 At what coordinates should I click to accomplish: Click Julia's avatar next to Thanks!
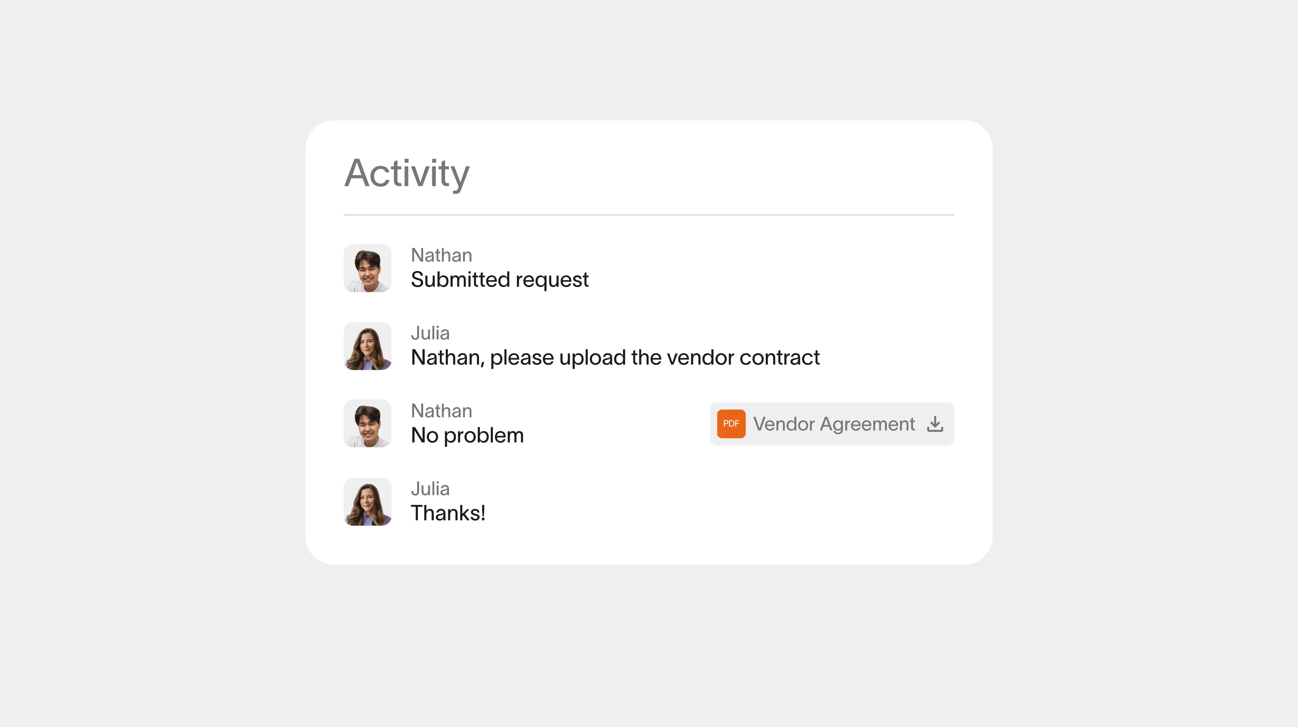coord(367,502)
